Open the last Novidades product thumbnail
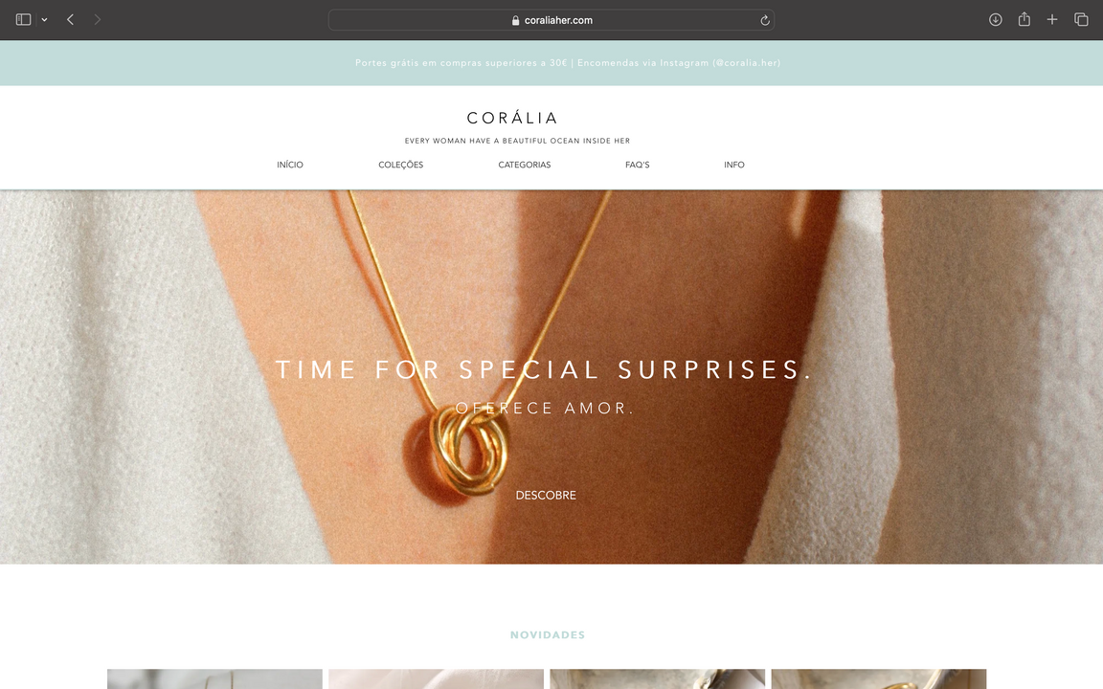The image size is (1103, 689). click(x=879, y=678)
